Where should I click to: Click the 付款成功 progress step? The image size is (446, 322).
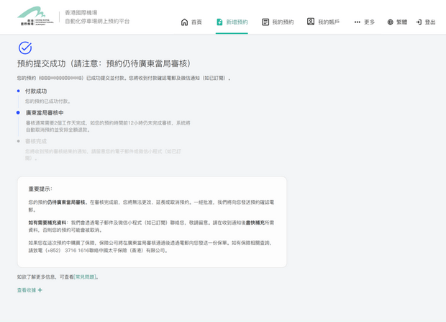click(36, 91)
